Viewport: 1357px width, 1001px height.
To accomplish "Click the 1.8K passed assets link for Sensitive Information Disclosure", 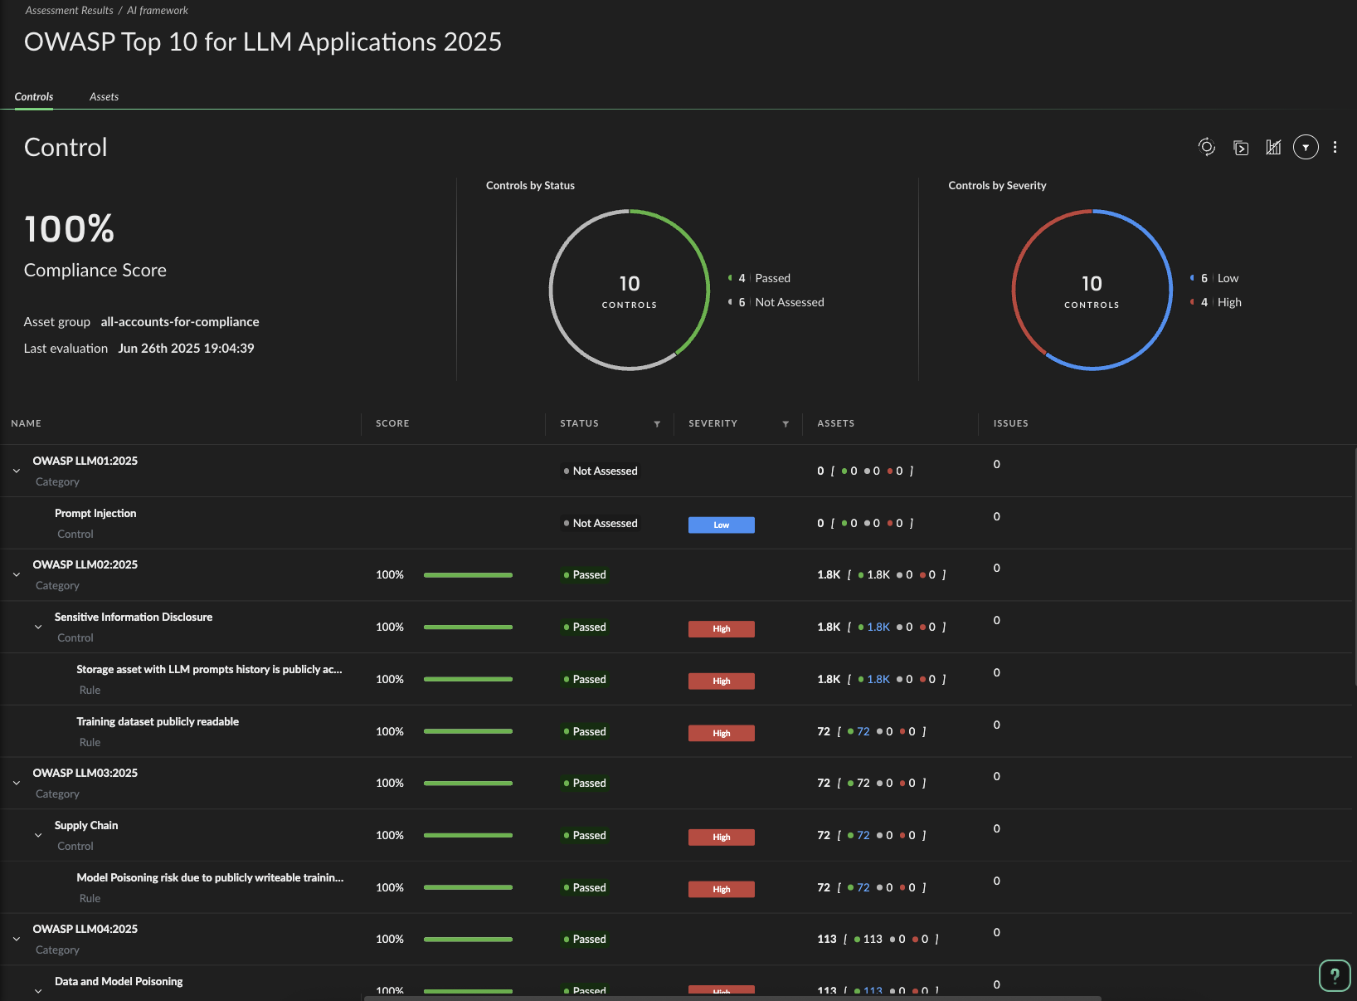I will pyautogui.click(x=878, y=627).
